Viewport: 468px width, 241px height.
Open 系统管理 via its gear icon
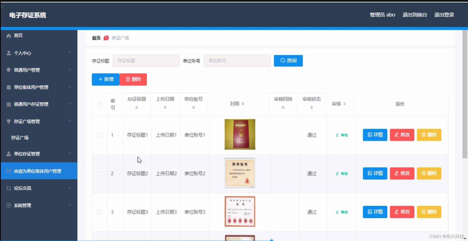coord(8,205)
